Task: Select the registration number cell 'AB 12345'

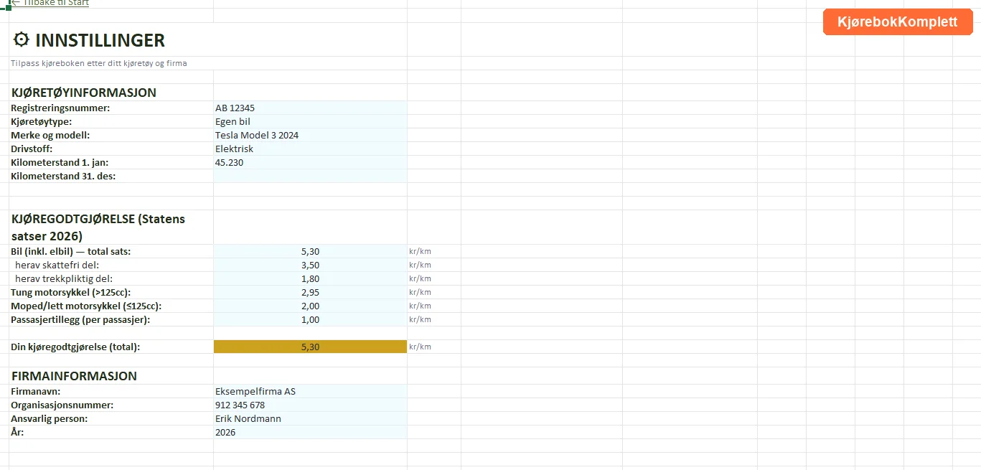Action: point(310,108)
